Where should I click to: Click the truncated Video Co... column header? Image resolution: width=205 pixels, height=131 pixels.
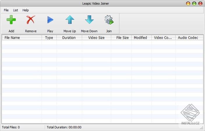163,37
